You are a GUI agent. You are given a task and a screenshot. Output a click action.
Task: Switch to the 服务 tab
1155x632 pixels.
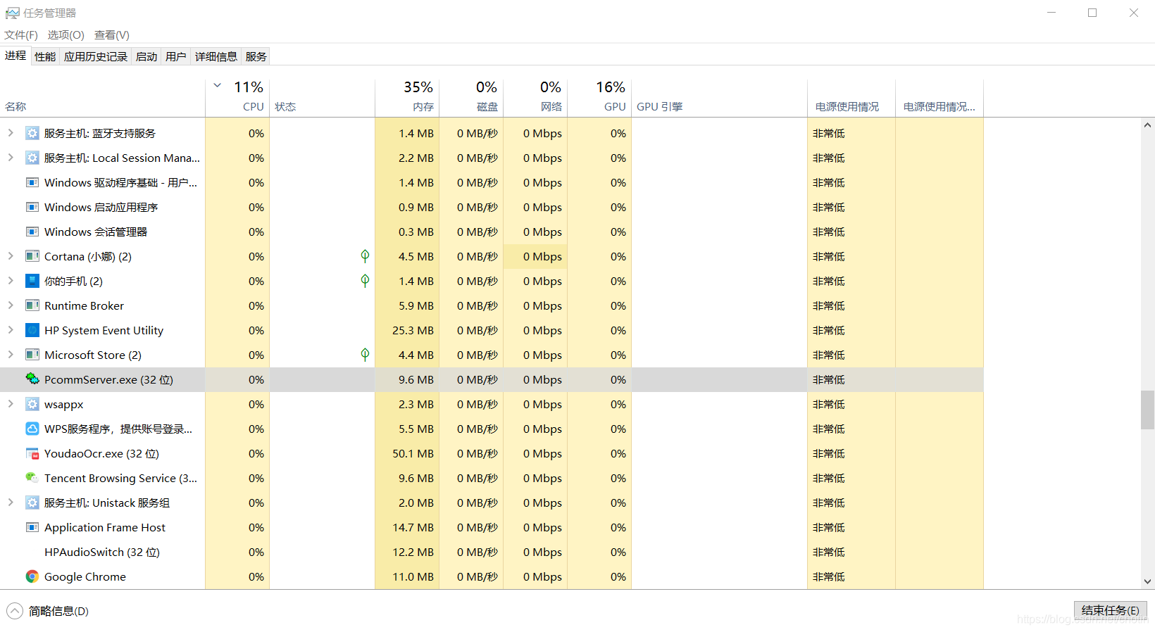[x=256, y=57]
